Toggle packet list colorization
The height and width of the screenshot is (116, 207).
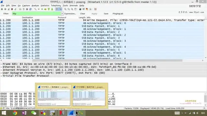click(57, 9)
